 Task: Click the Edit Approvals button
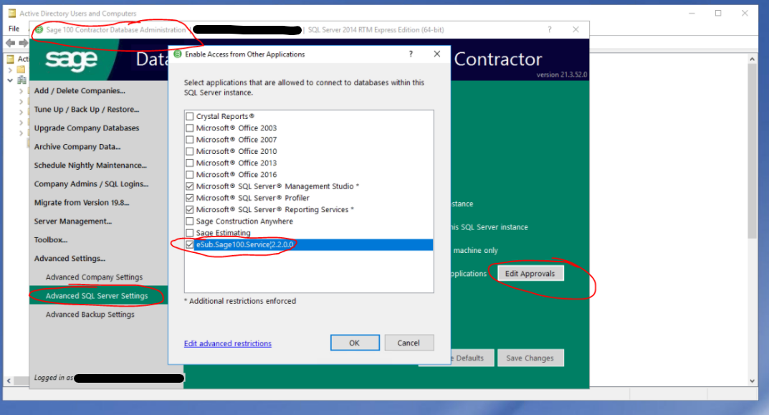(x=530, y=274)
